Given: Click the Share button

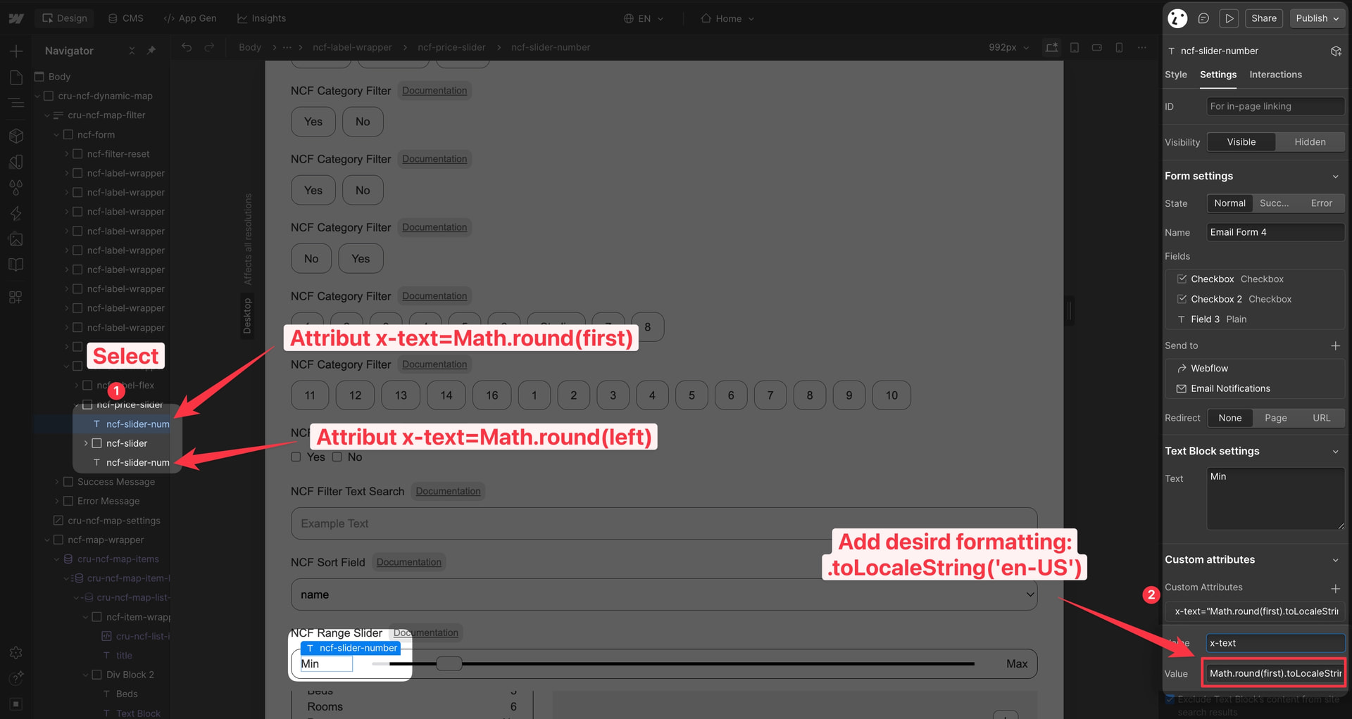Looking at the screenshot, I should (1263, 18).
